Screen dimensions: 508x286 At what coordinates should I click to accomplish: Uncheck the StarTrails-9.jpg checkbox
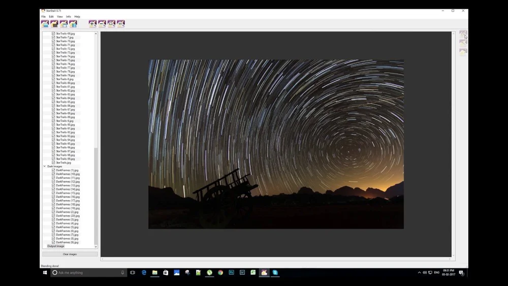tap(53, 121)
